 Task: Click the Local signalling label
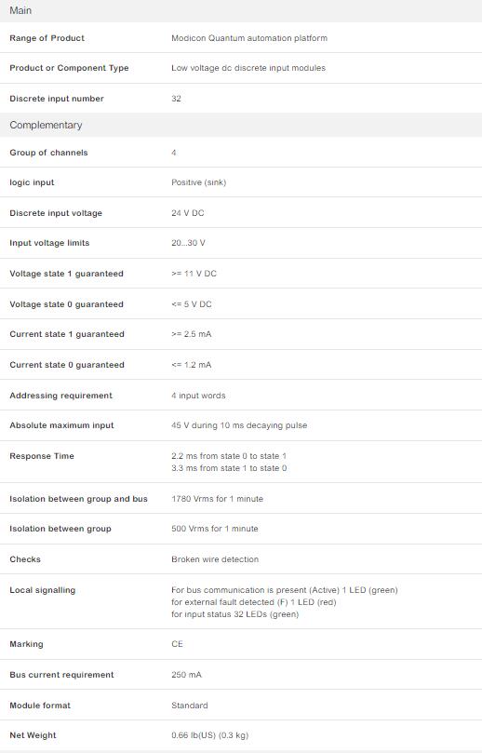tap(42, 590)
